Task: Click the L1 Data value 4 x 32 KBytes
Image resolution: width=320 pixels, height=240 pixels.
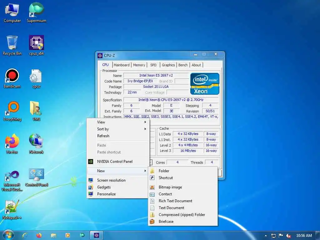Action: coord(188,134)
